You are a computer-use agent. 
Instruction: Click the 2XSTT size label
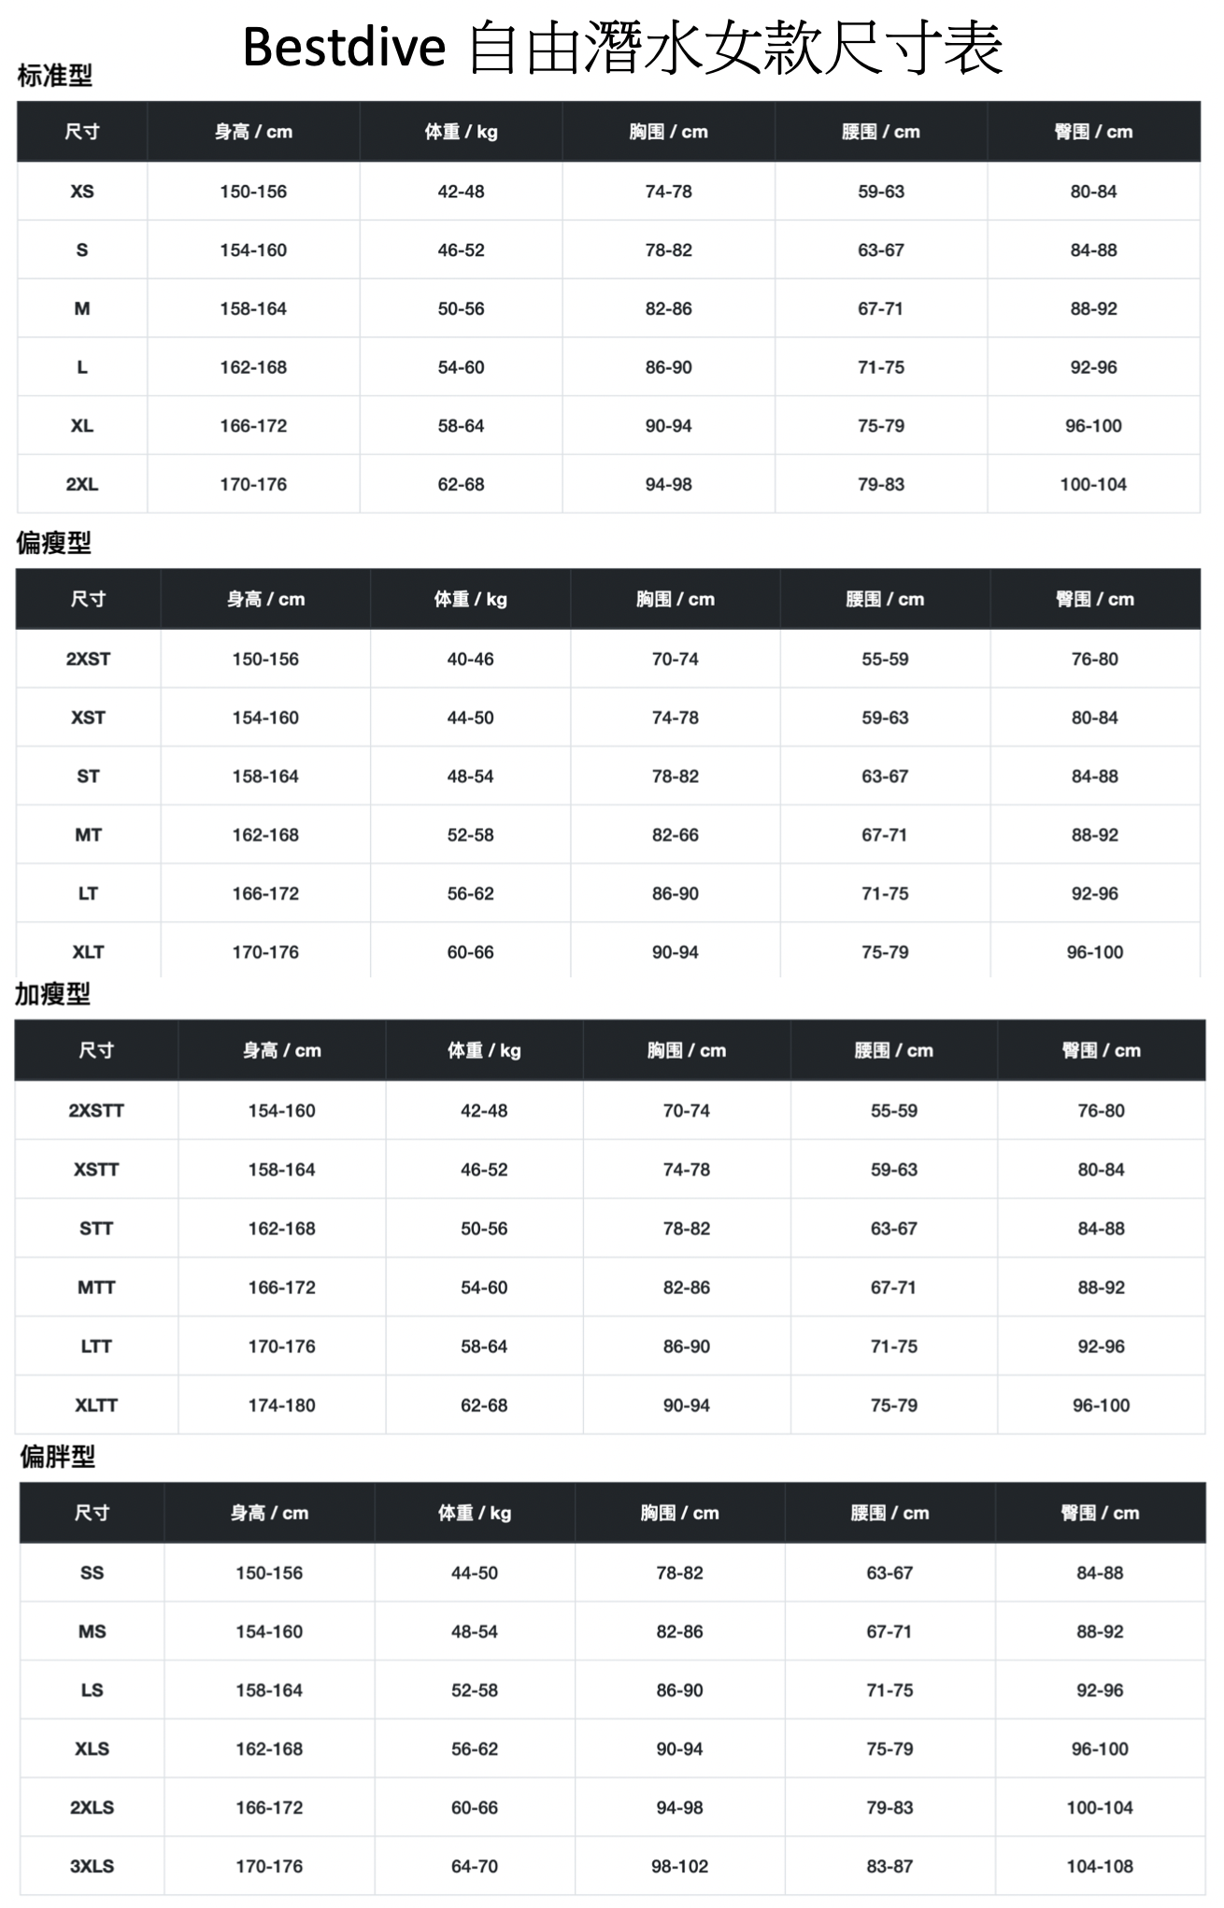point(96,1111)
